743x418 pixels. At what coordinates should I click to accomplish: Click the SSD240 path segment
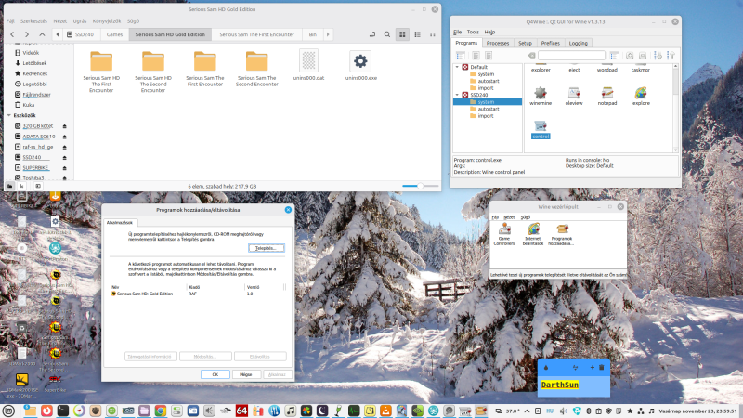tap(81, 34)
